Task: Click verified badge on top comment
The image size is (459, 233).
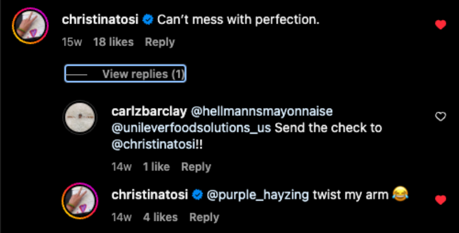Action: tap(147, 20)
